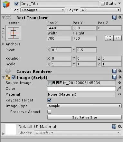This screenshot has height=142, width=123.
Task: Open Rect Transform gear settings menu
Action: pyautogui.click(x=120, y=17)
